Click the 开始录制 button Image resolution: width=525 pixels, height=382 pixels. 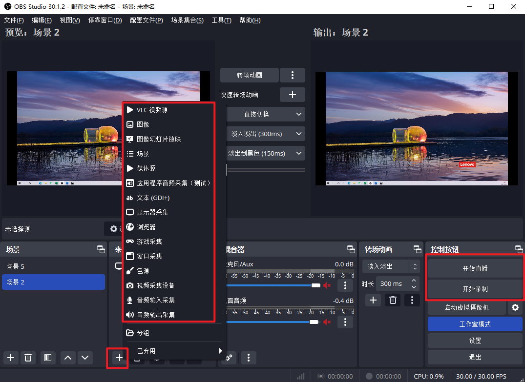[475, 289]
